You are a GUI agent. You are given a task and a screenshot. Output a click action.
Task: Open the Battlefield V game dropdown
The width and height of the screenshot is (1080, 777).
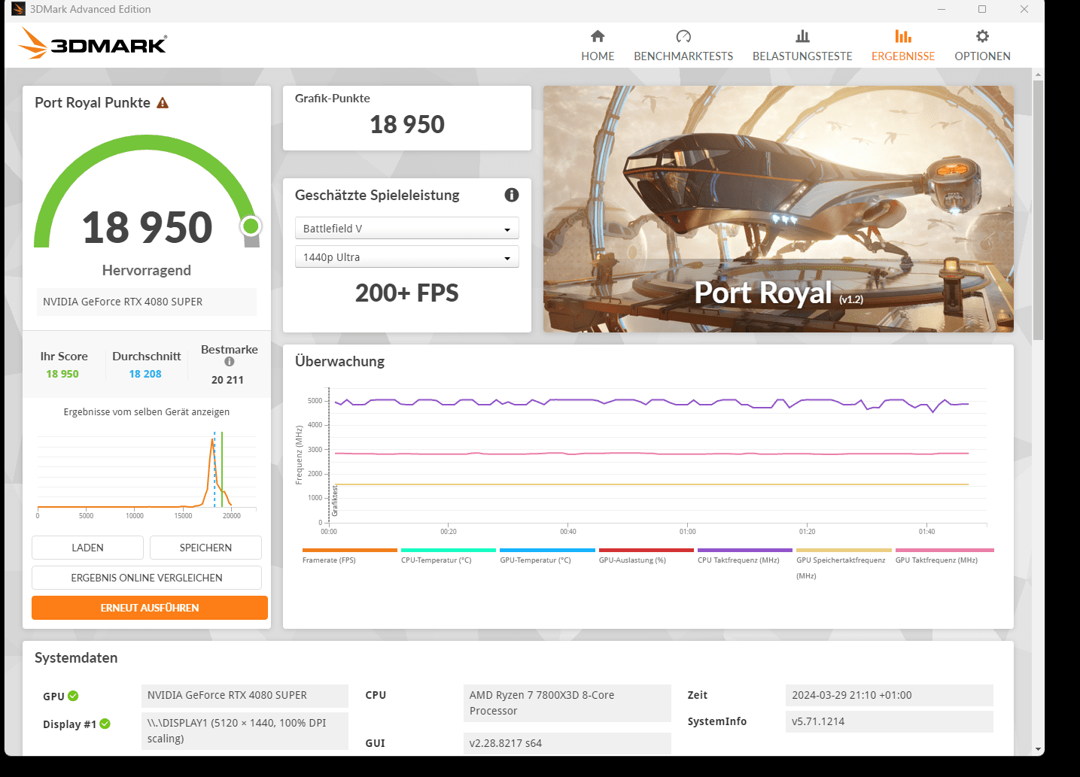pyautogui.click(x=407, y=229)
